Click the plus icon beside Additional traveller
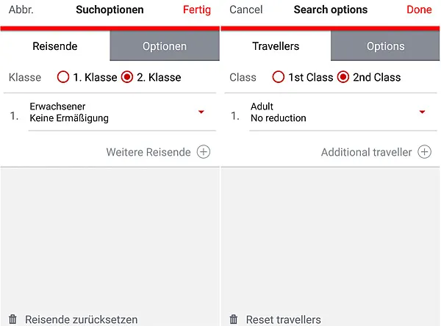 point(424,152)
